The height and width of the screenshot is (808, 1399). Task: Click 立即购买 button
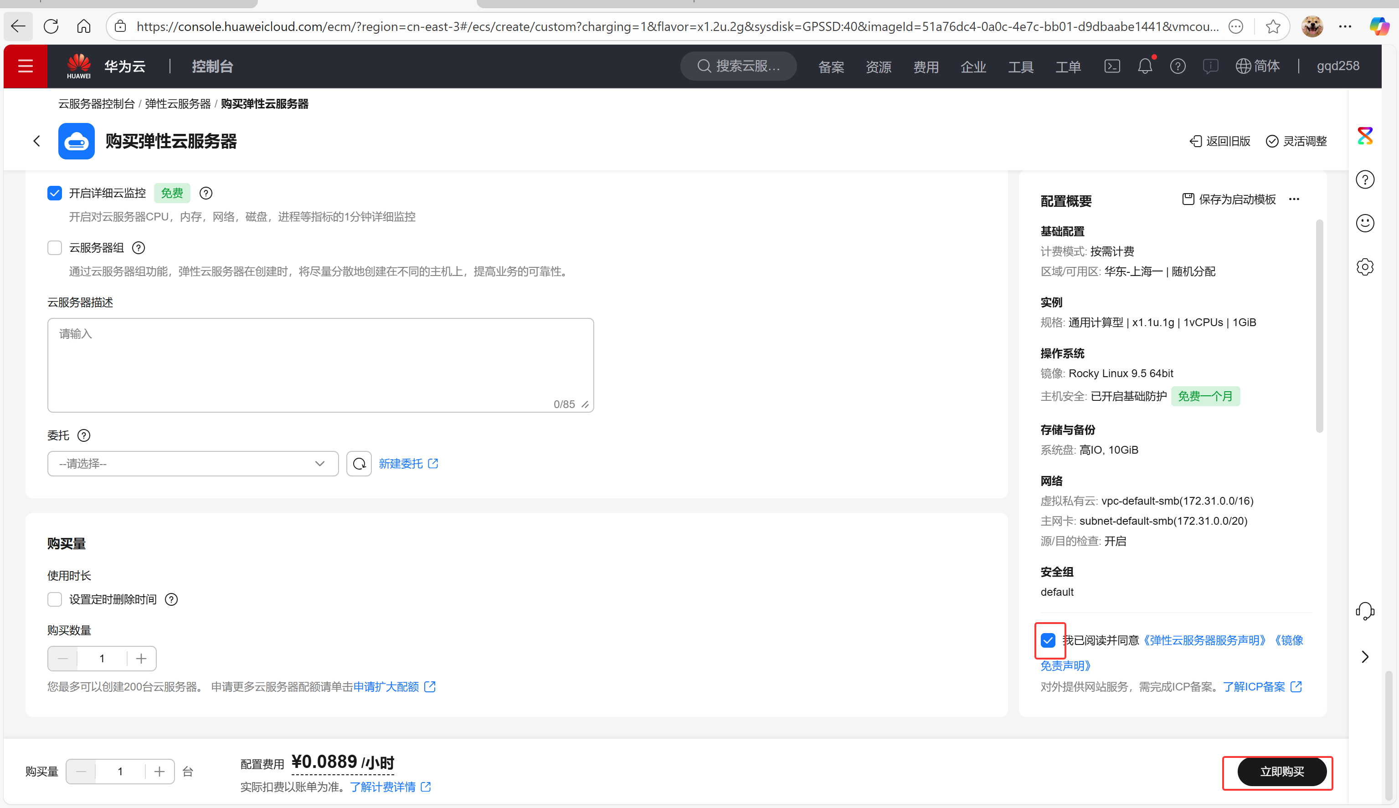pos(1282,772)
